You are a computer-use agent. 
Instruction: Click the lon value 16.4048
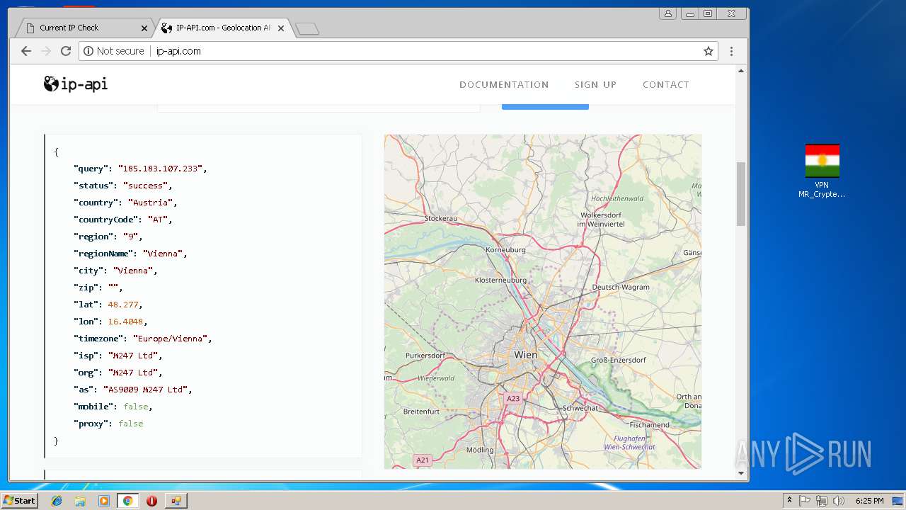coord(127,322)
